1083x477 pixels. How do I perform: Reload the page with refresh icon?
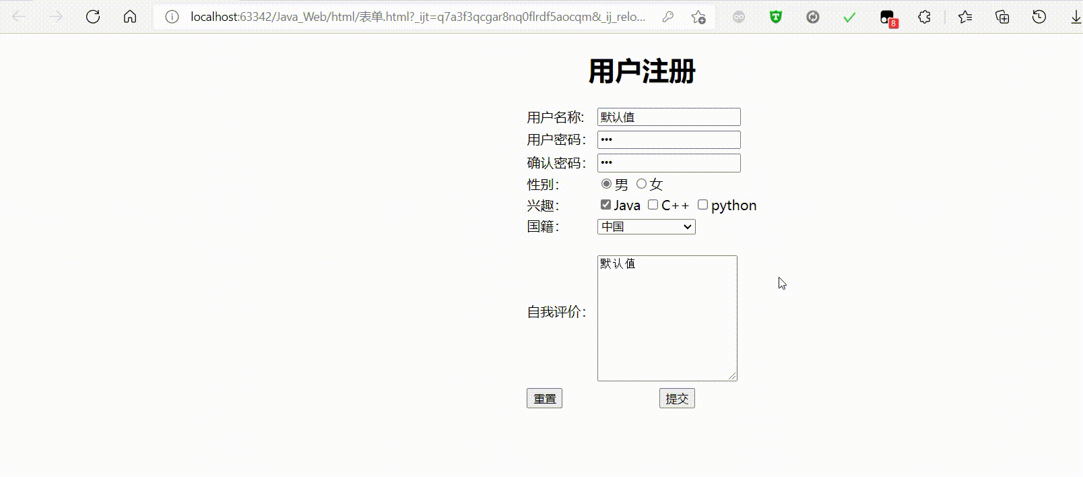pyautogui.click(x=93, y=17)
